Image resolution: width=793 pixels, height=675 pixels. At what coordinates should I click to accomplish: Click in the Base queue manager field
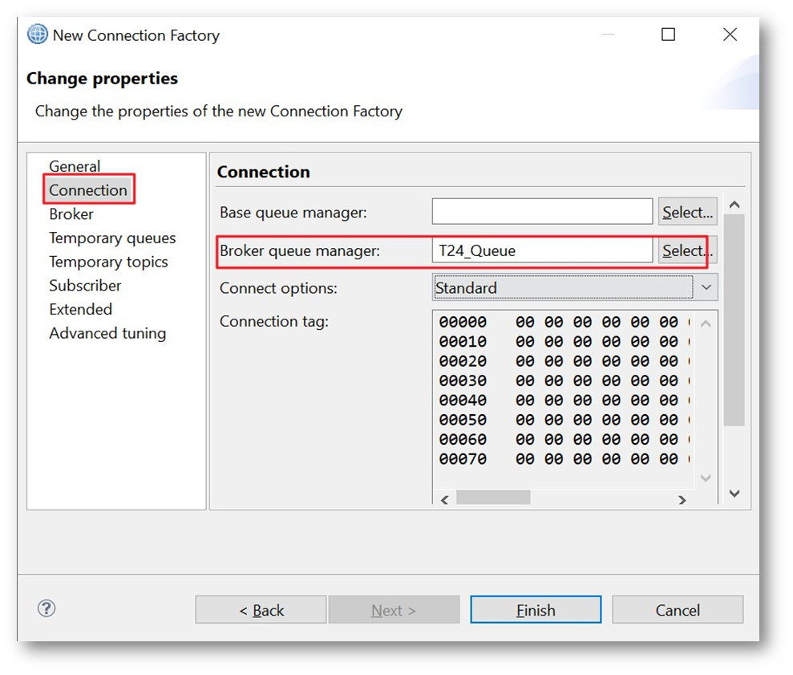point(542,212)
